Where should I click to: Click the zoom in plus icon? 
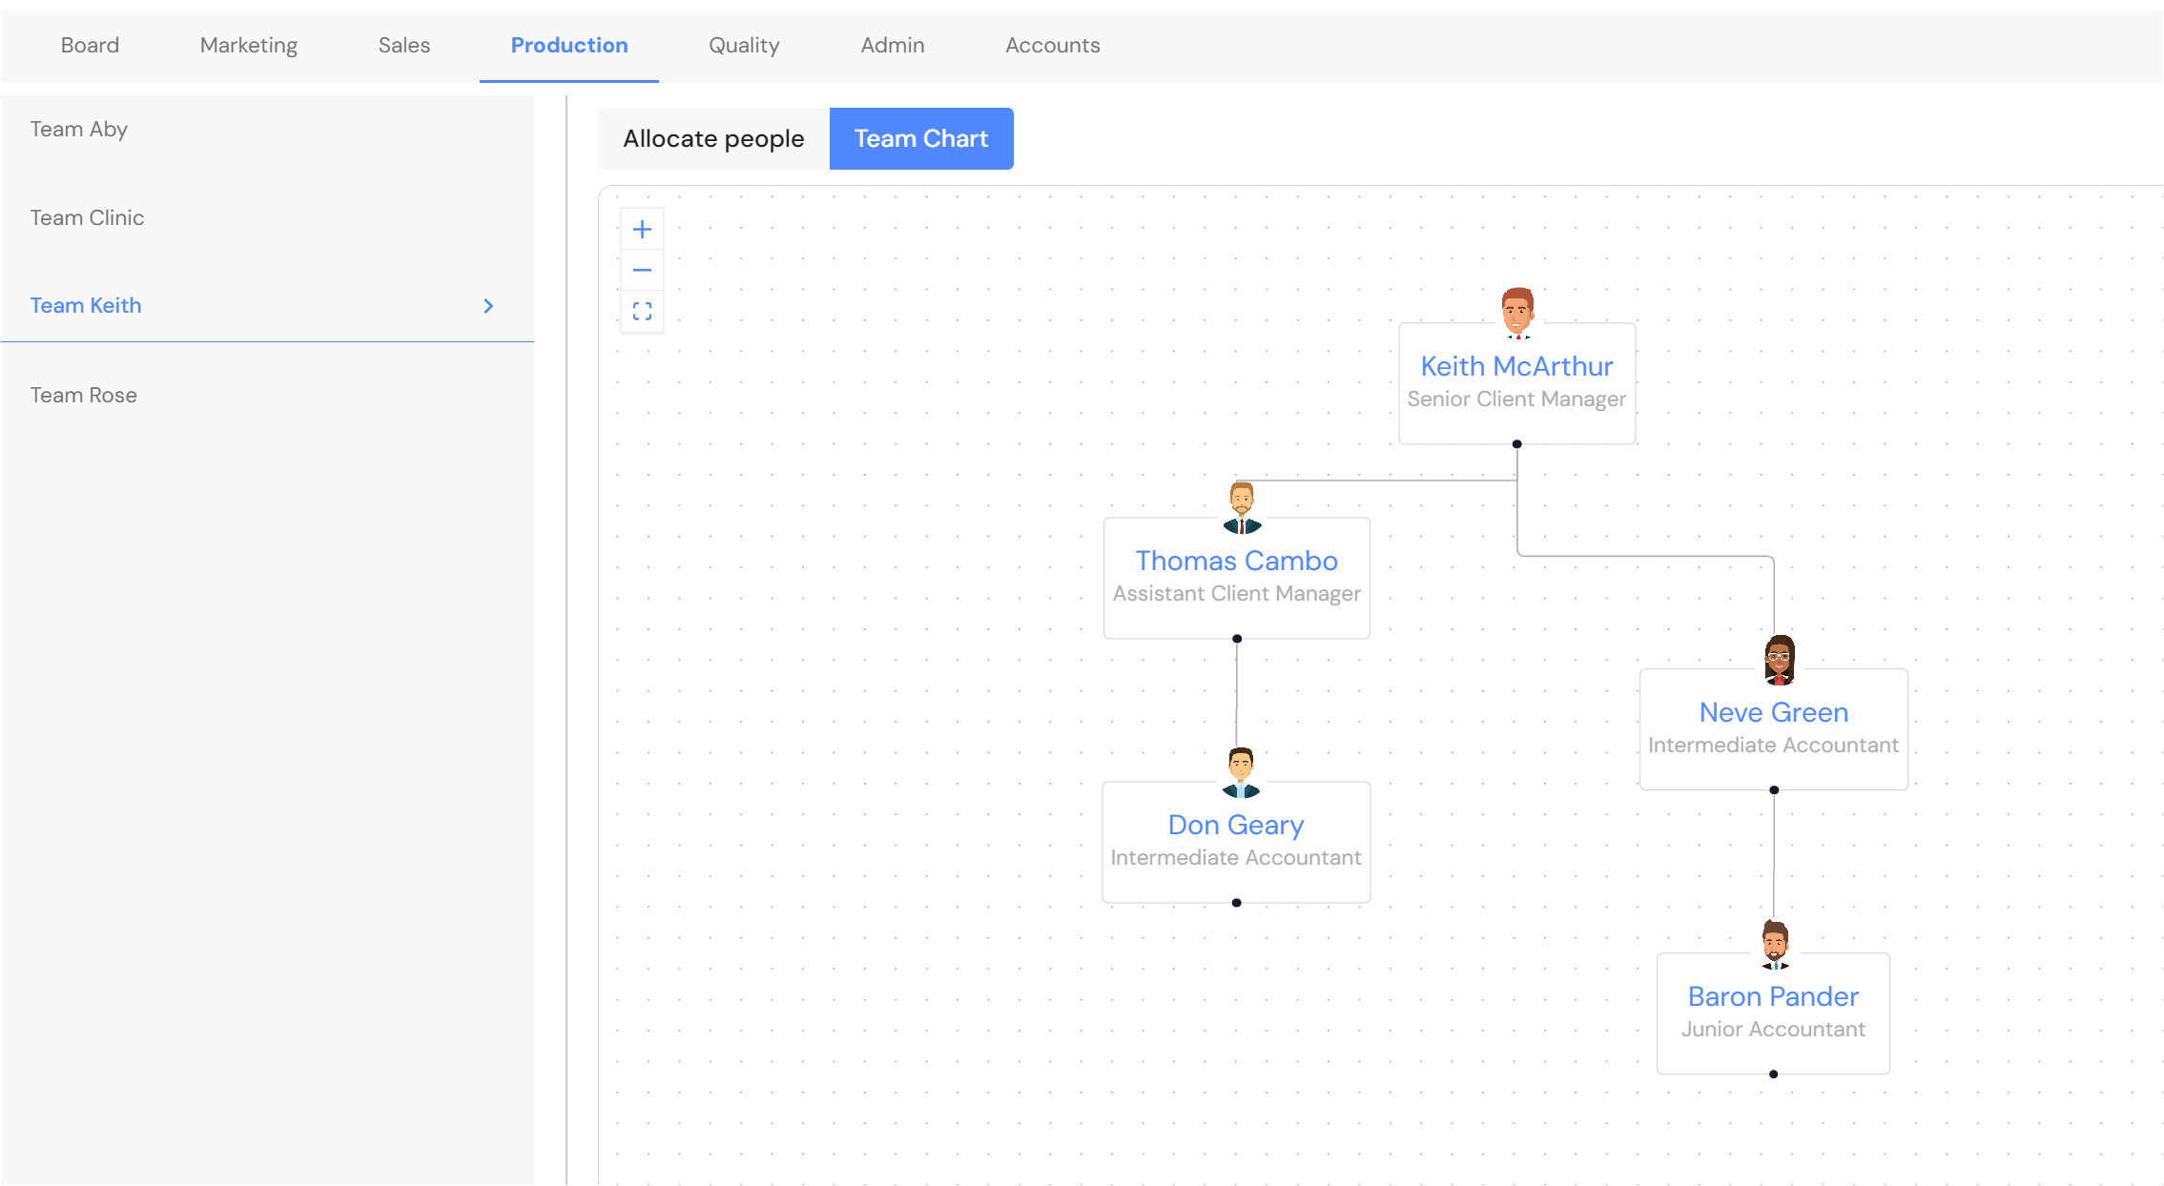(642, 229)
